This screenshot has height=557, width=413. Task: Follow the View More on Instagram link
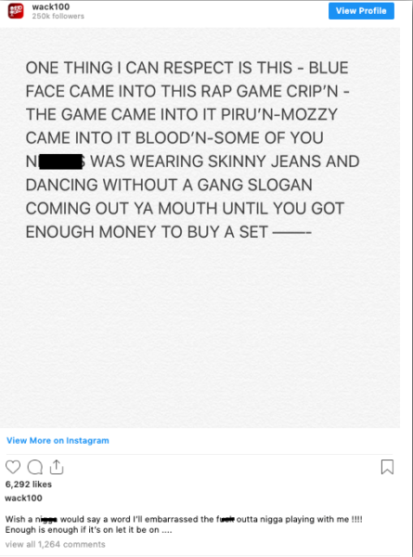pyautogui.click(x=58, y=440)
